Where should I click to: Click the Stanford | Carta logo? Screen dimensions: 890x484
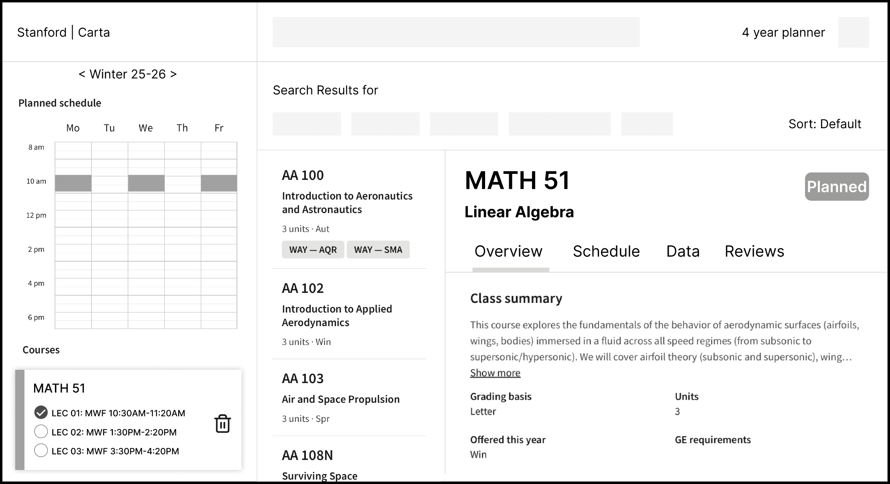pos(63,32)
